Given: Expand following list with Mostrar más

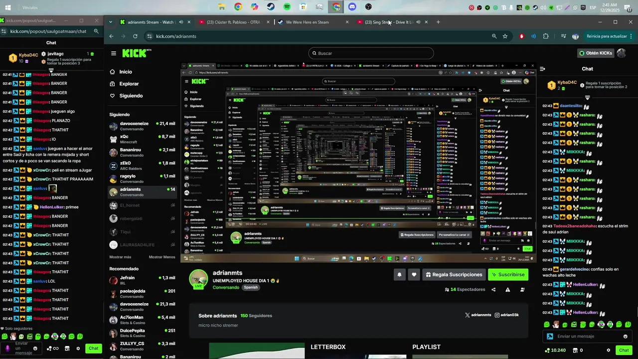Looking at the screenshot, I should 120,257.
